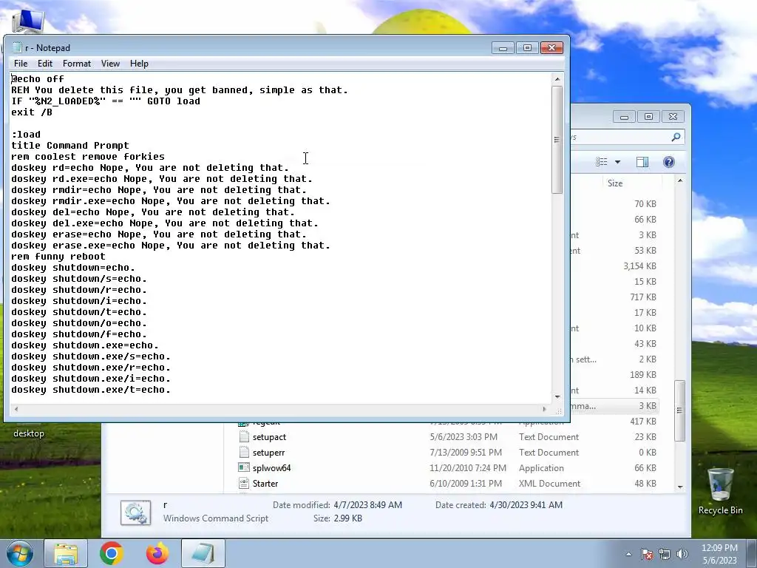Click the 3,154 KB size cell

click(639, 266)
